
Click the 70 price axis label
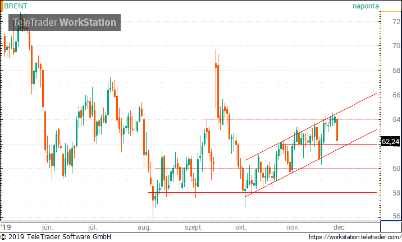396,46
